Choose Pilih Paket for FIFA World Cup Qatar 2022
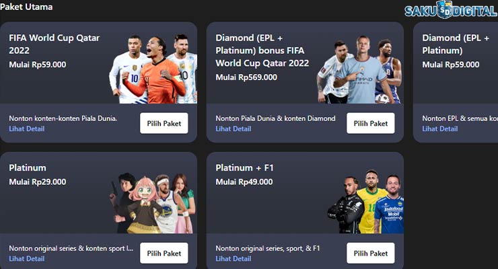 coord(164,123)
